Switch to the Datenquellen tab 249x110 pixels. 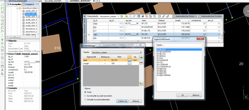14,4
